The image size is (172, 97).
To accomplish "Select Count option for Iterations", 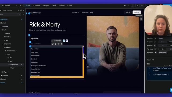I will 163,42.
